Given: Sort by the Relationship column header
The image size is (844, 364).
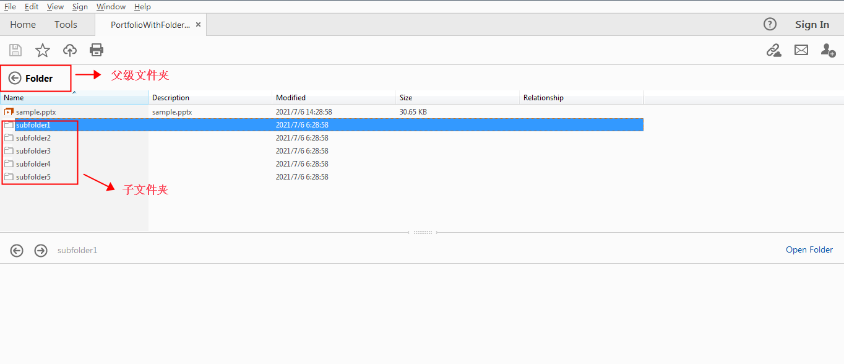Looking at the screenshot, I should [582, 98].
